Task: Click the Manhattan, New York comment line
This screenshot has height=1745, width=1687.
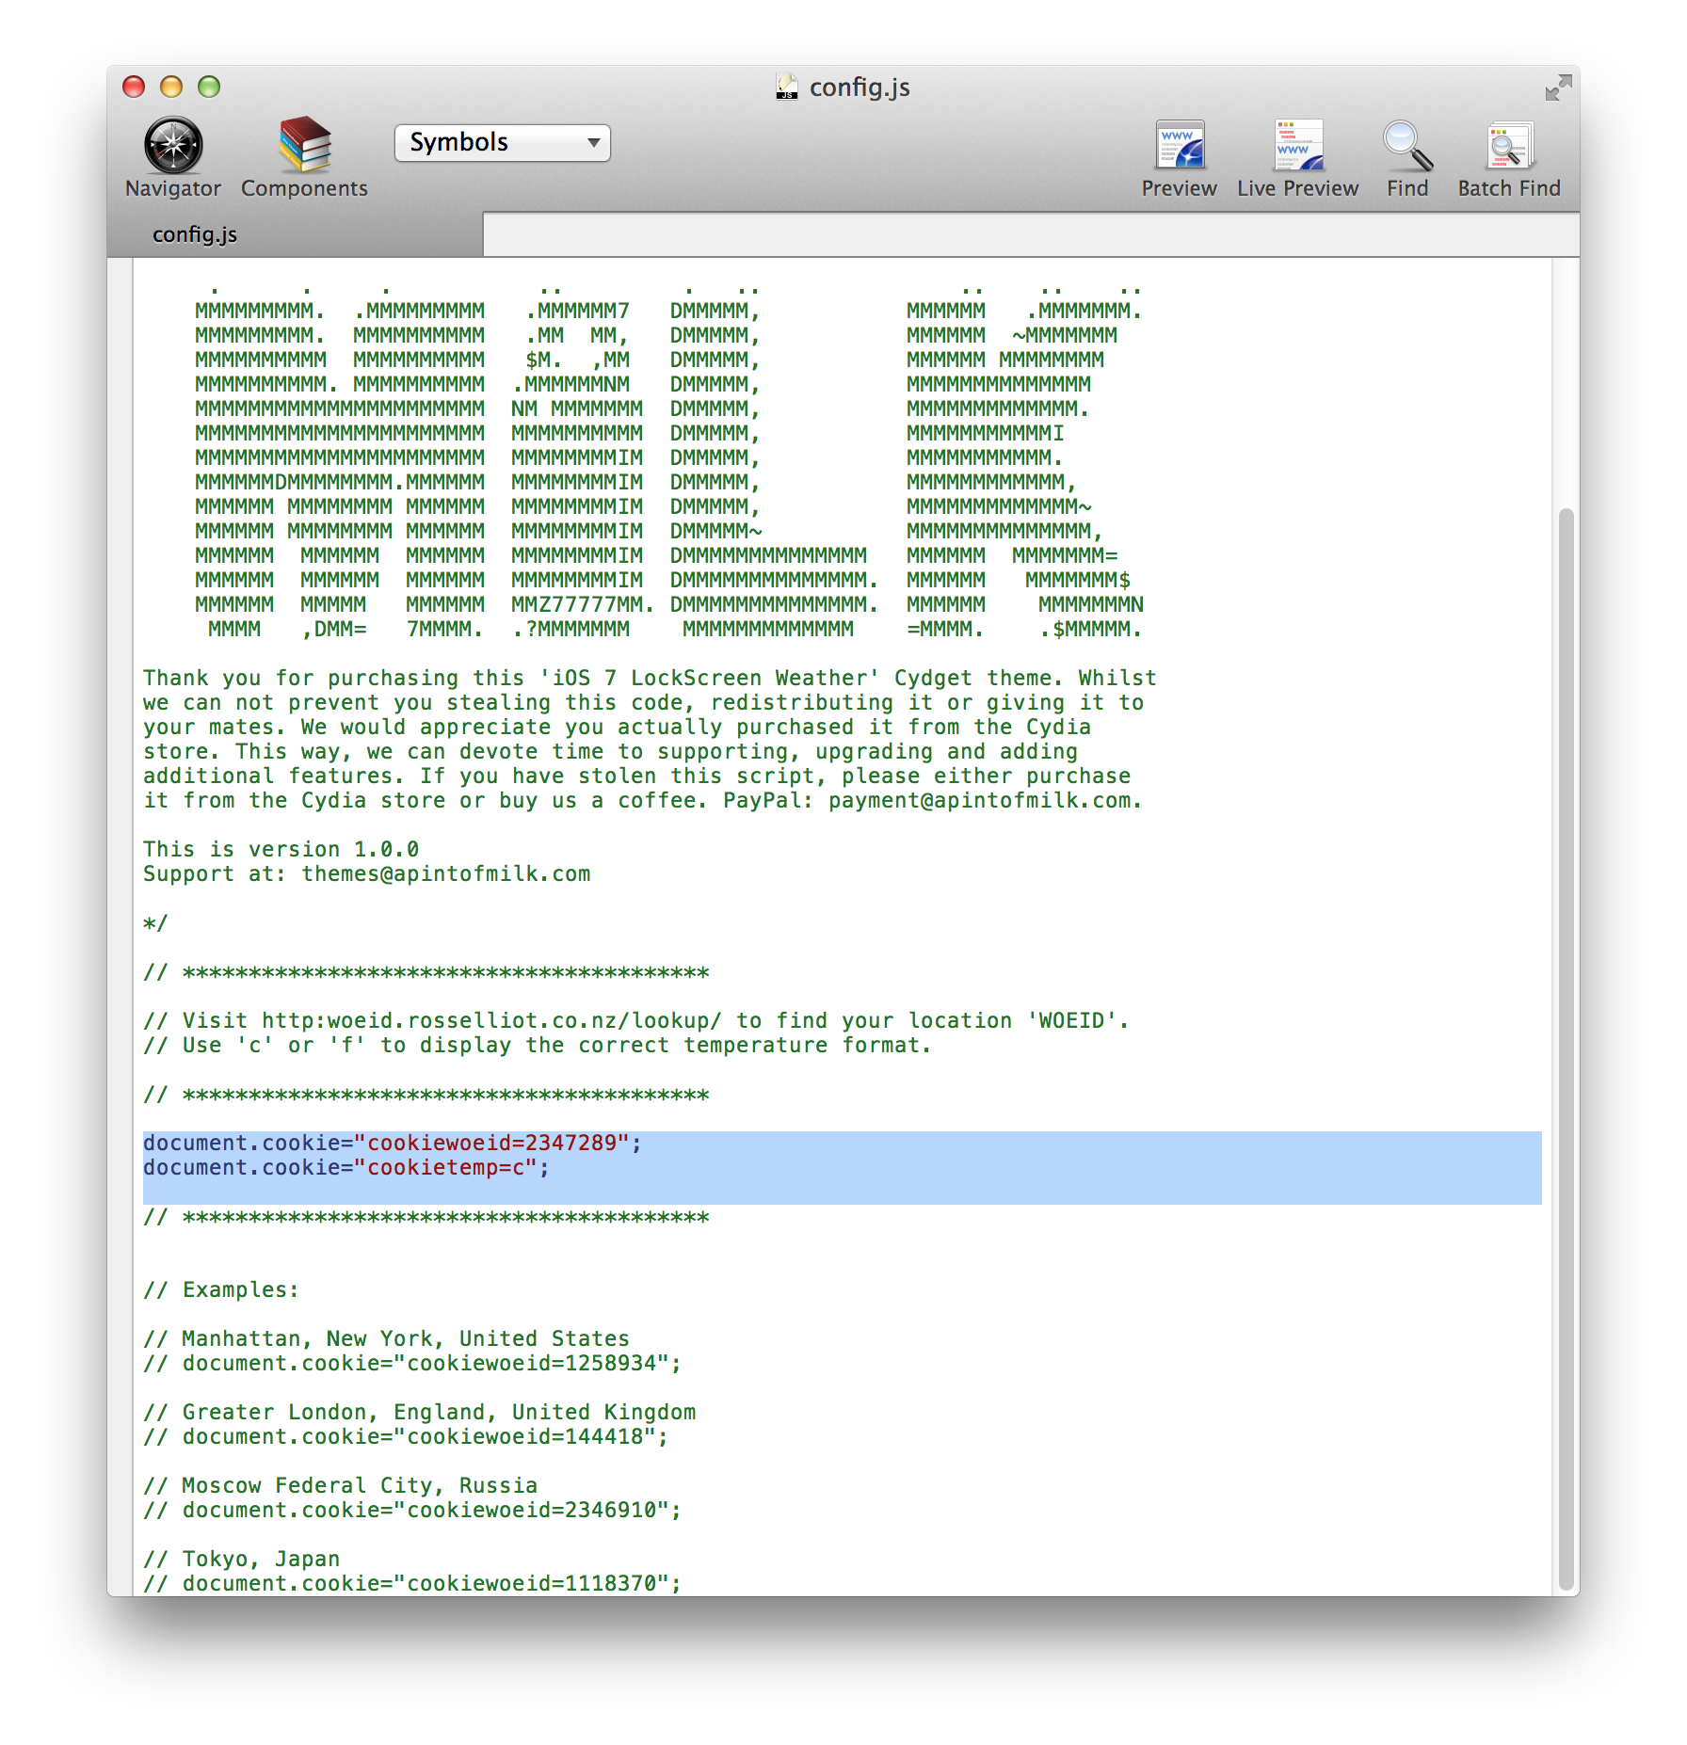Action: (x=386, y=1338)
